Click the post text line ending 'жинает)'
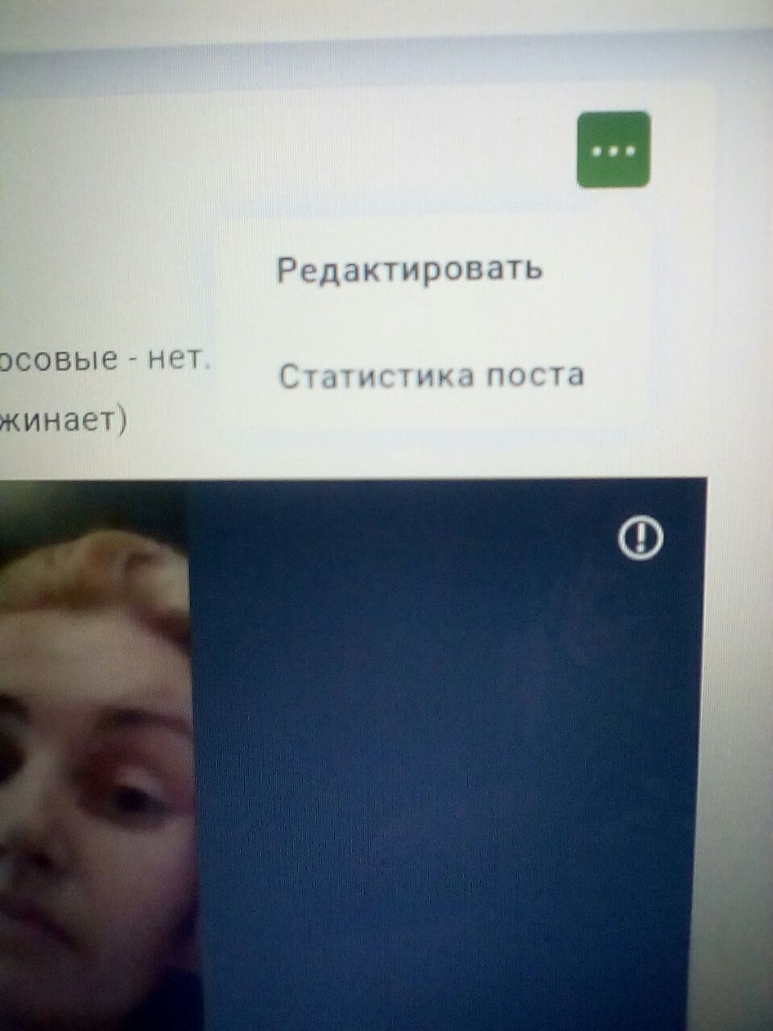Viewport: 773px width, 1031px height. 63,420
